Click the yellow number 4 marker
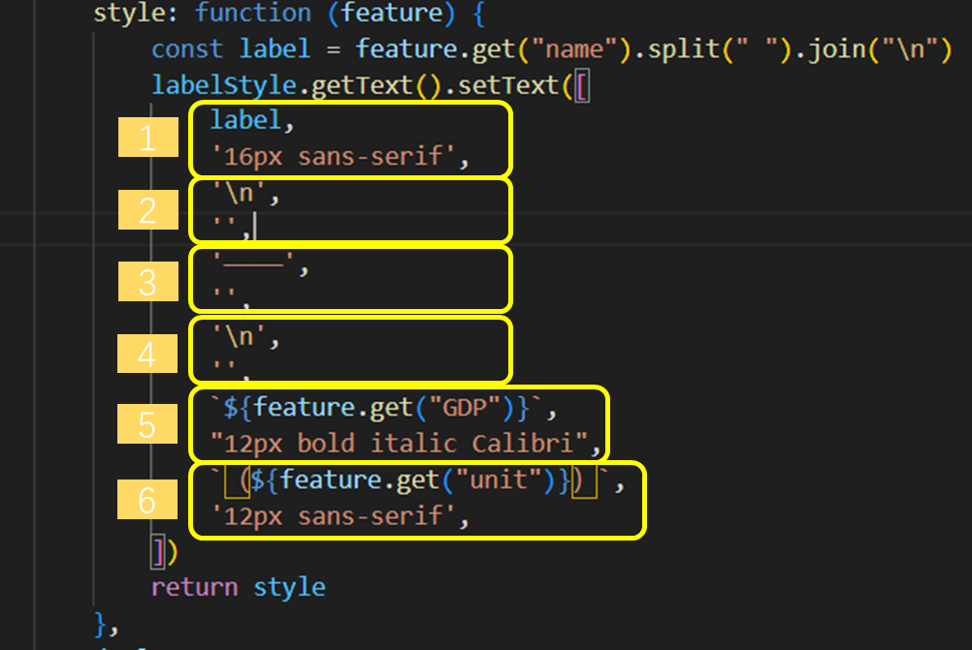972x650 pixels. pyautogui.click(x=147, y=354)
